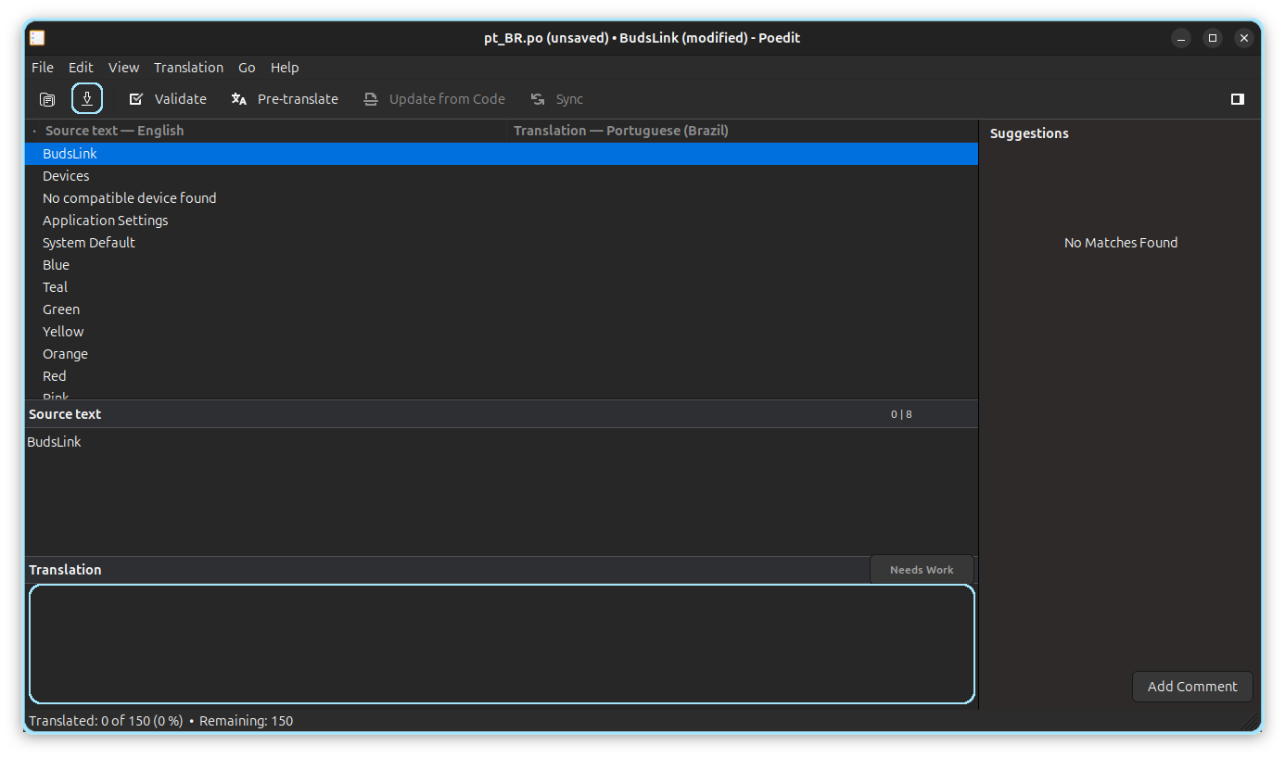This screenshot has width=1285, height=758.
Task: Click the save file toolbar icon
Action: (87, 99)
